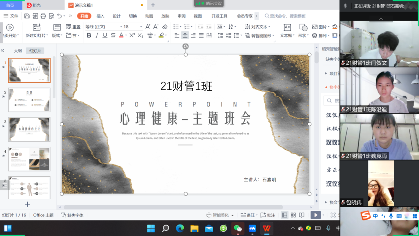The height and width of the screenshot is (236, 419).
Task: Click the 缺失字体 status bar button
Action: [72, 215]
